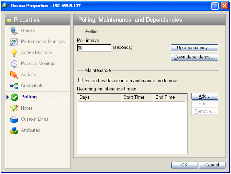Open the Up dependency dialog
The width and height of the screenshot is (231, 174).
(195, 48)
